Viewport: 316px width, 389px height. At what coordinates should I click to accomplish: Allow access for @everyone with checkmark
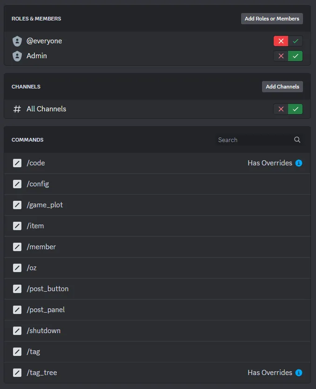pos(296,41)
